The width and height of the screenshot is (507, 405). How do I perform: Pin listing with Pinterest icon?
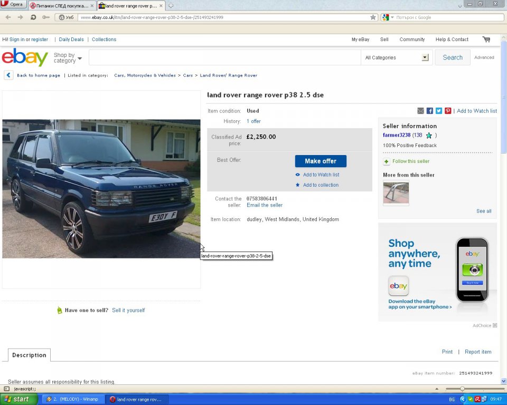[447, 111]
